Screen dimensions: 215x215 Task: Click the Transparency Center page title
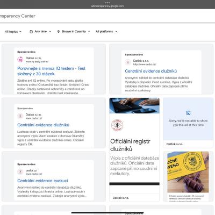(x=18, y=16)
